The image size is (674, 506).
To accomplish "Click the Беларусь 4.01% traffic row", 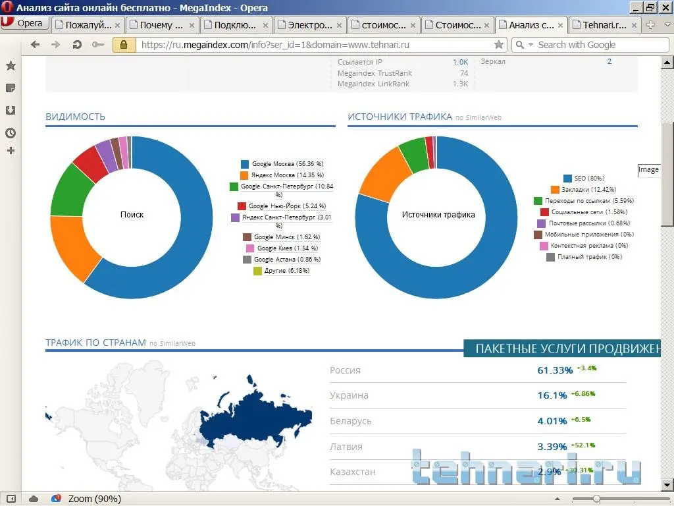I will [x=478, y=421].
